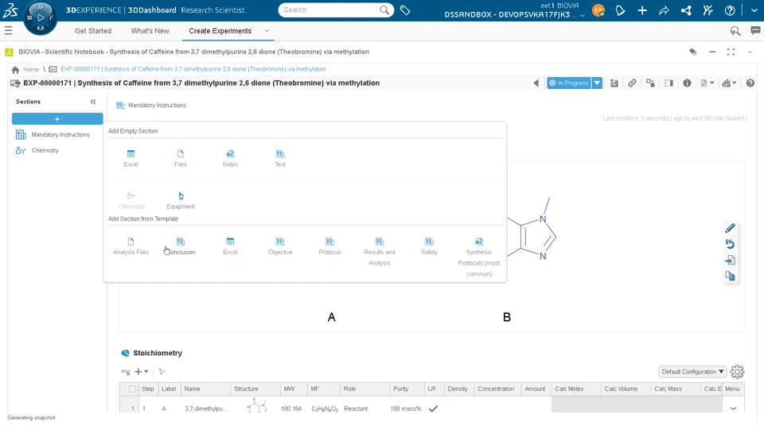Click the In Progress status button
This screenshot has height=429, width=764.
coord(568,83)
